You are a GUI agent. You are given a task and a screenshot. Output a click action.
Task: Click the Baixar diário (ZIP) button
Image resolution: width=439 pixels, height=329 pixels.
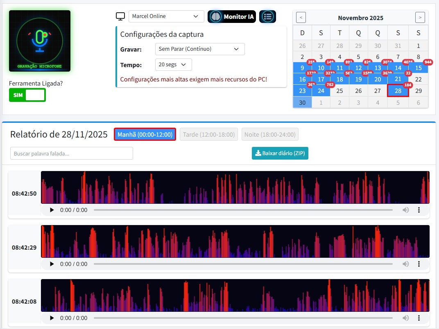click(x=280, y=153)
